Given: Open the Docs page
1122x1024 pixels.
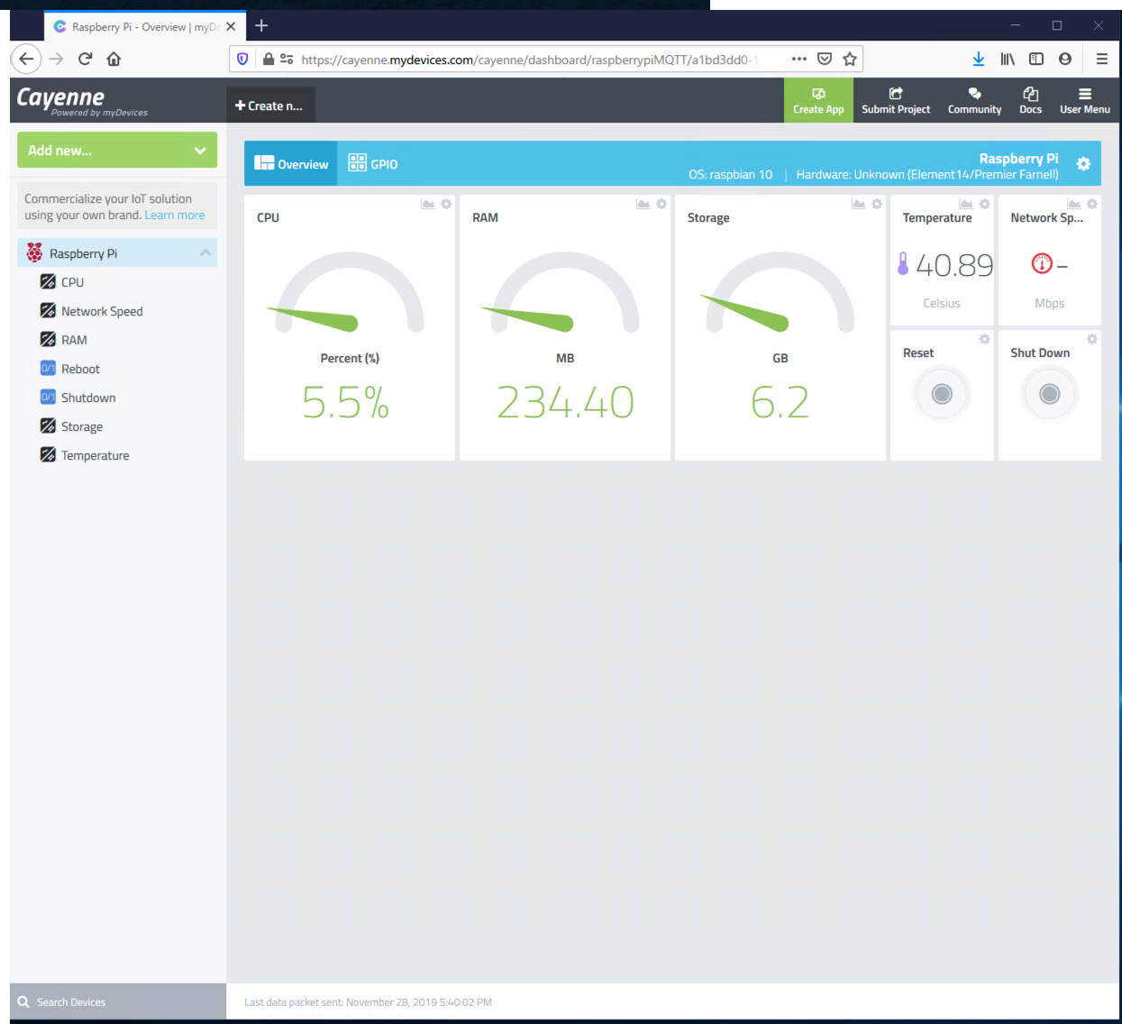Looking at the screenshot, I should point(1030,100).
